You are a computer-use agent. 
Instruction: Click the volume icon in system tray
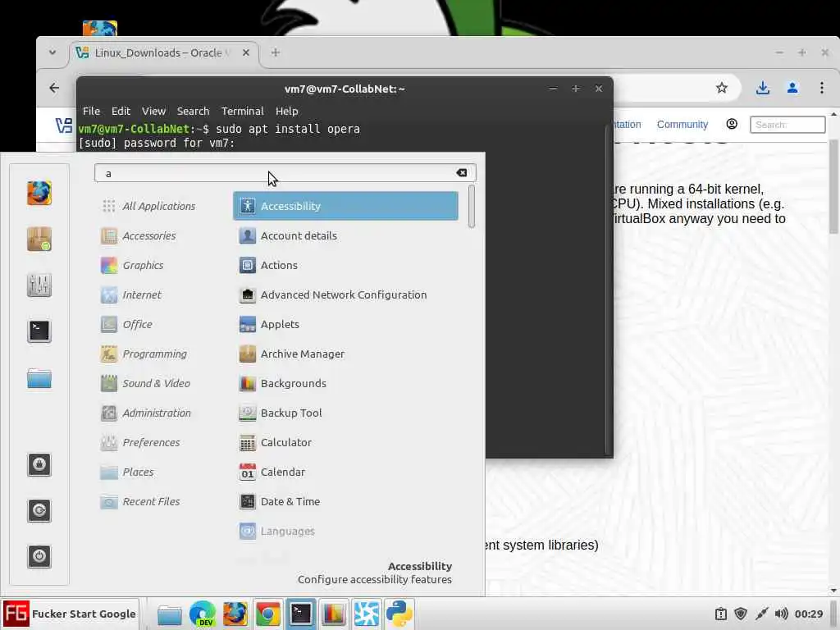(781, 614)
